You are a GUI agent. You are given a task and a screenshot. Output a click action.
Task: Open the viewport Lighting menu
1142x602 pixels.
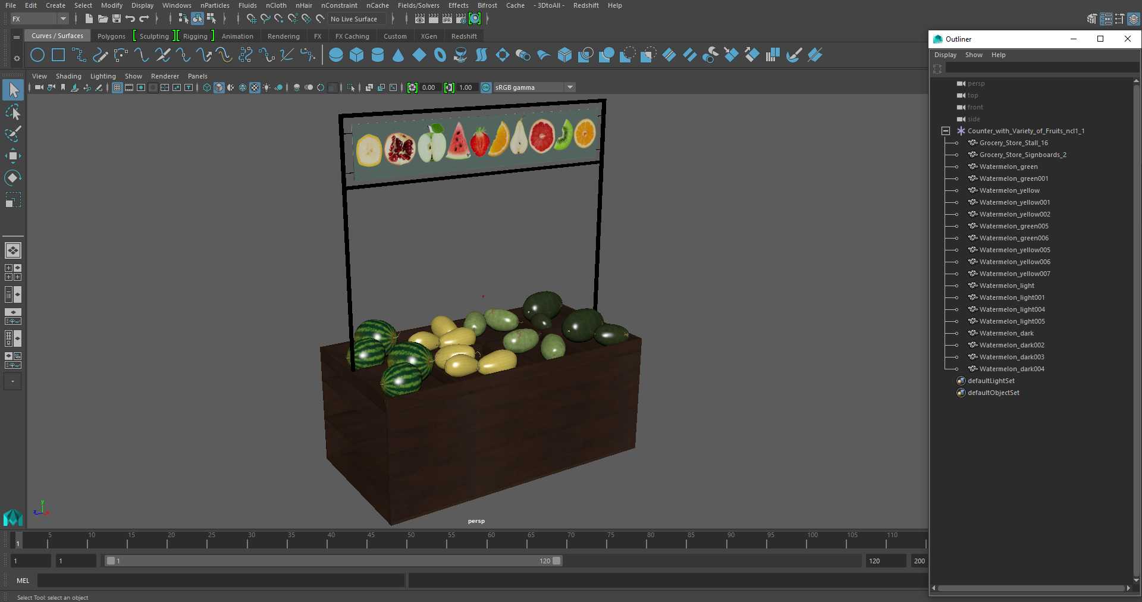[x=103, y=76]
